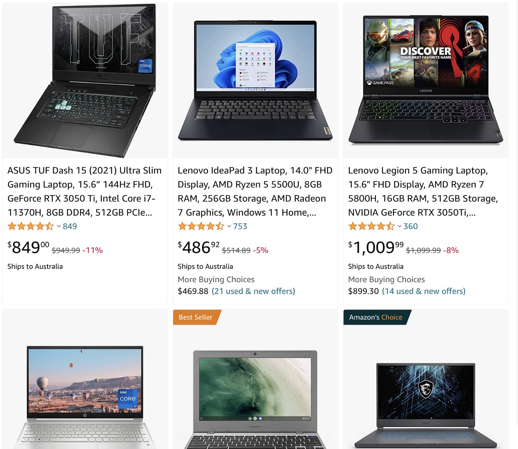Open the ASUS TUF Dash 15 star rating
518x449 pixels.
tap(31, 226)
